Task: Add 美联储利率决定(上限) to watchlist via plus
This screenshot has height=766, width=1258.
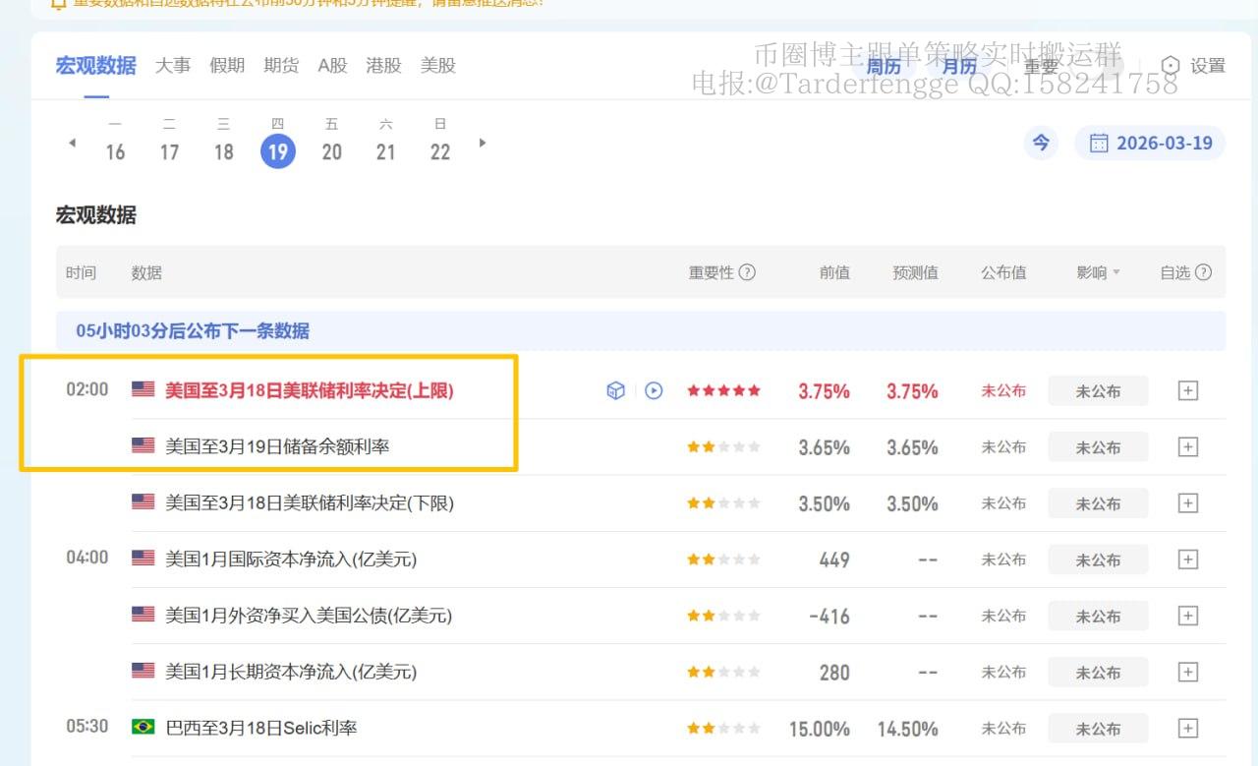Action: [x=1187, y=390]
